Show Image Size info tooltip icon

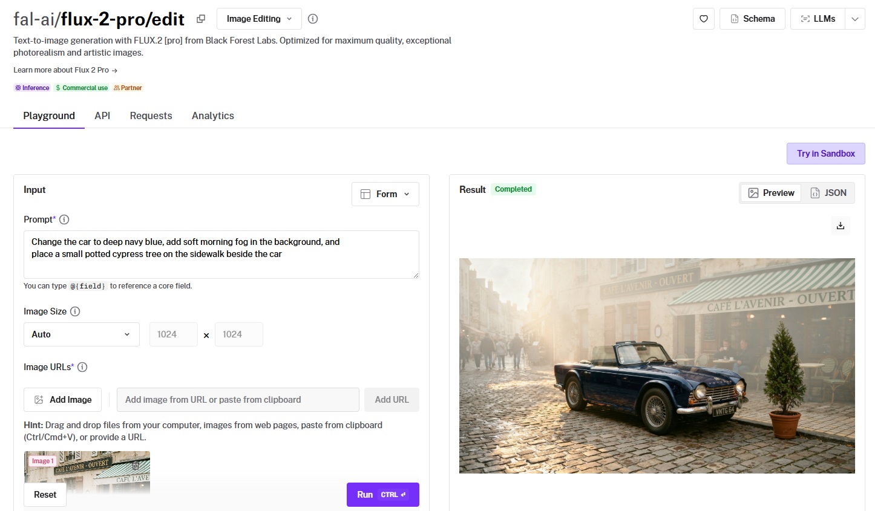tap(75, 311)
